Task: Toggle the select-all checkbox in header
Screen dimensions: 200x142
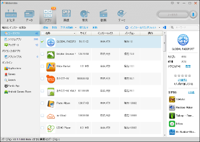Action: (x=42, y=33)
